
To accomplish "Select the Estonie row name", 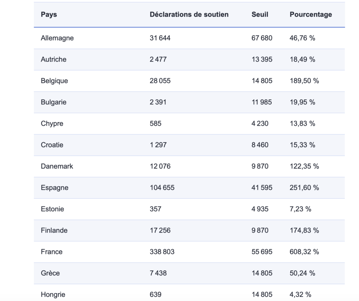I will coord(52,209).
